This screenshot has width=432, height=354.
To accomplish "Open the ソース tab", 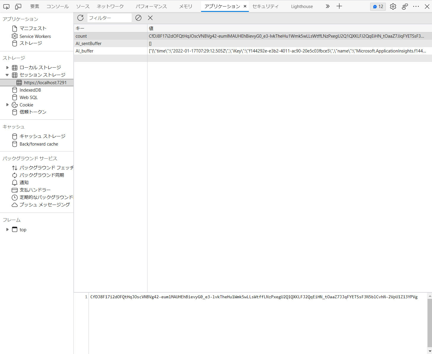I will click(83, 6).
